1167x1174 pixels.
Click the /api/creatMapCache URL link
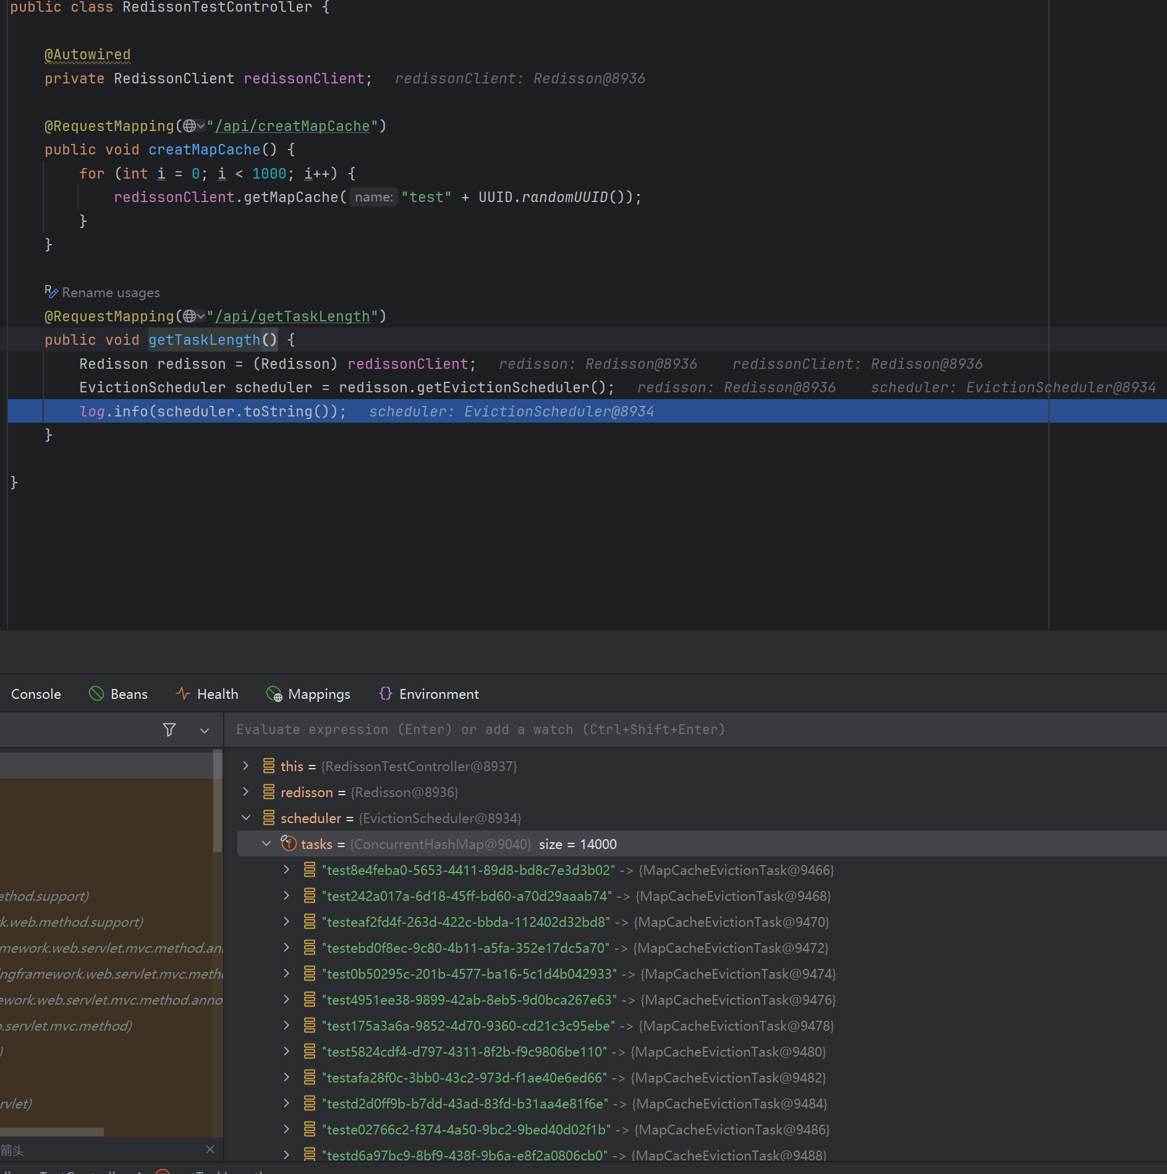[x=292, y=126]
